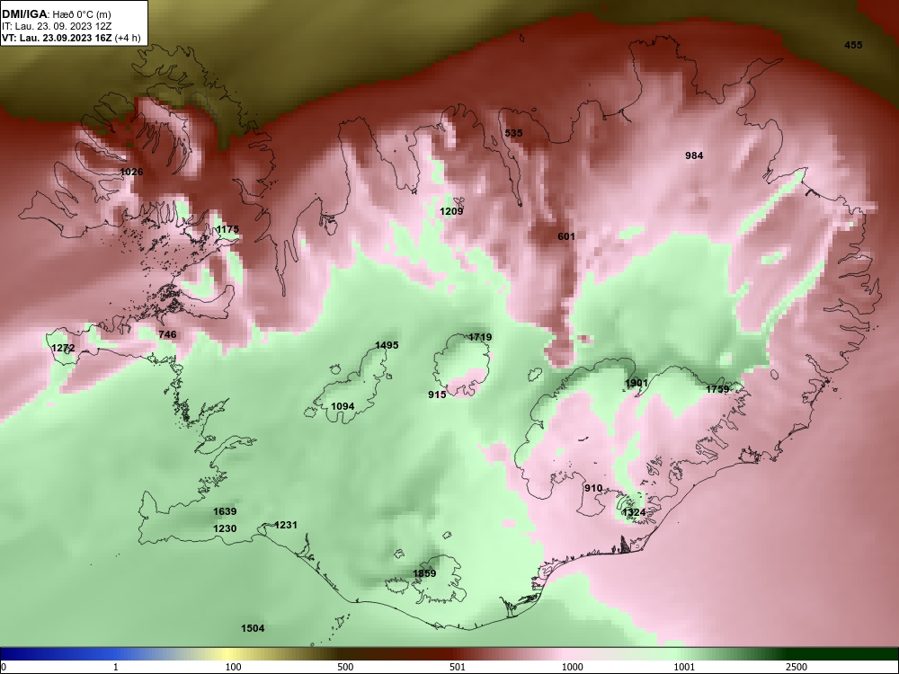Click the legend label 100
Screen dimensions: 899x674
tap(233, 667)
